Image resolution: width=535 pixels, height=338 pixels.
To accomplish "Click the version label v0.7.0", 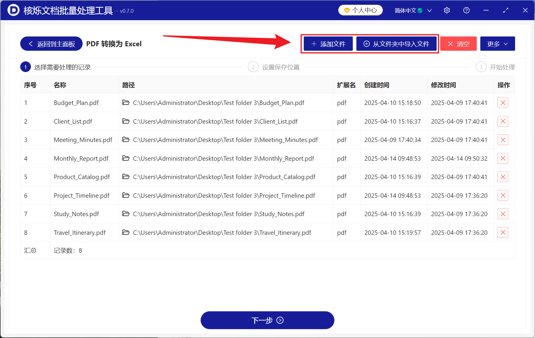I will (127, 11).
